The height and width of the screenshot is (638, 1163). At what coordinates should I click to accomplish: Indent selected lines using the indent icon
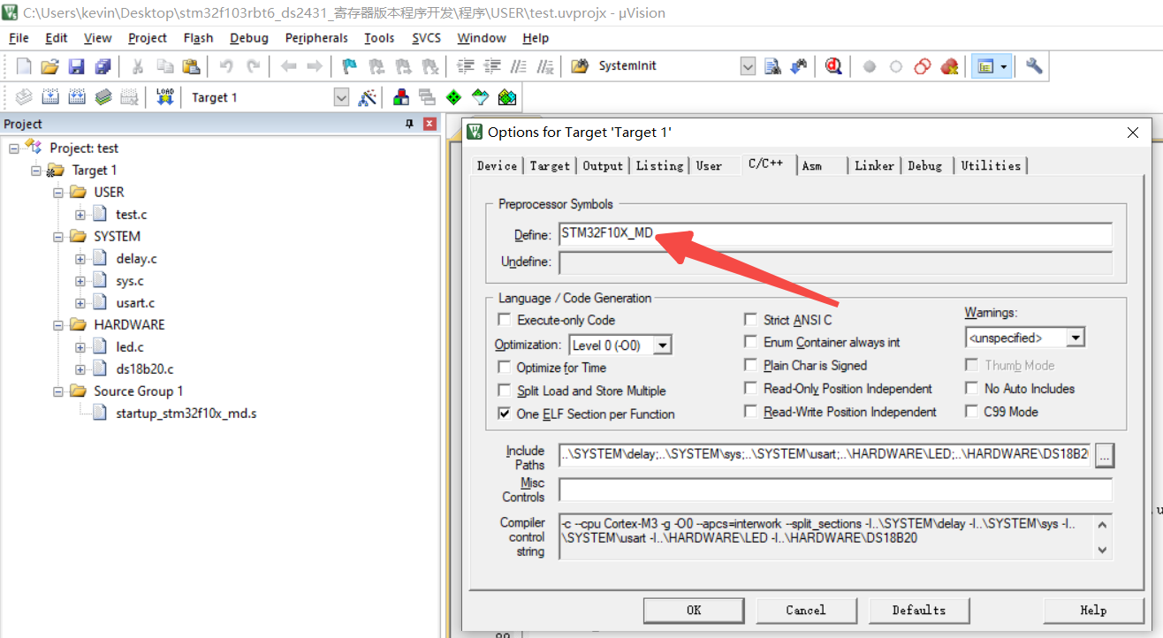tap(466, 66)
